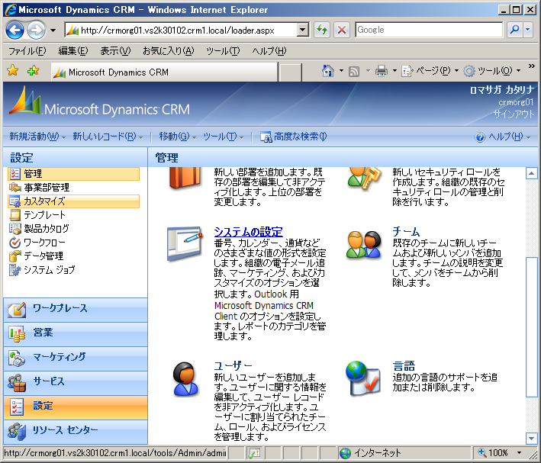This screenshot has height=463, width=541.
Task: Click the Add to Favorites icon
Action: (33, 71)
